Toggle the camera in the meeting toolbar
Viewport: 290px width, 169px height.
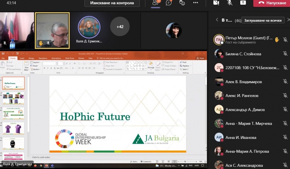[216, 3]
